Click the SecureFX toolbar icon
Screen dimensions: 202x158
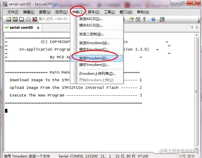162,19
